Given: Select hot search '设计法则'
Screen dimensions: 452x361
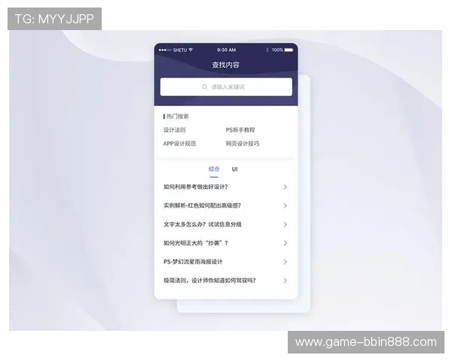Looking at the screenshot, I should click(x=175, y=130).
